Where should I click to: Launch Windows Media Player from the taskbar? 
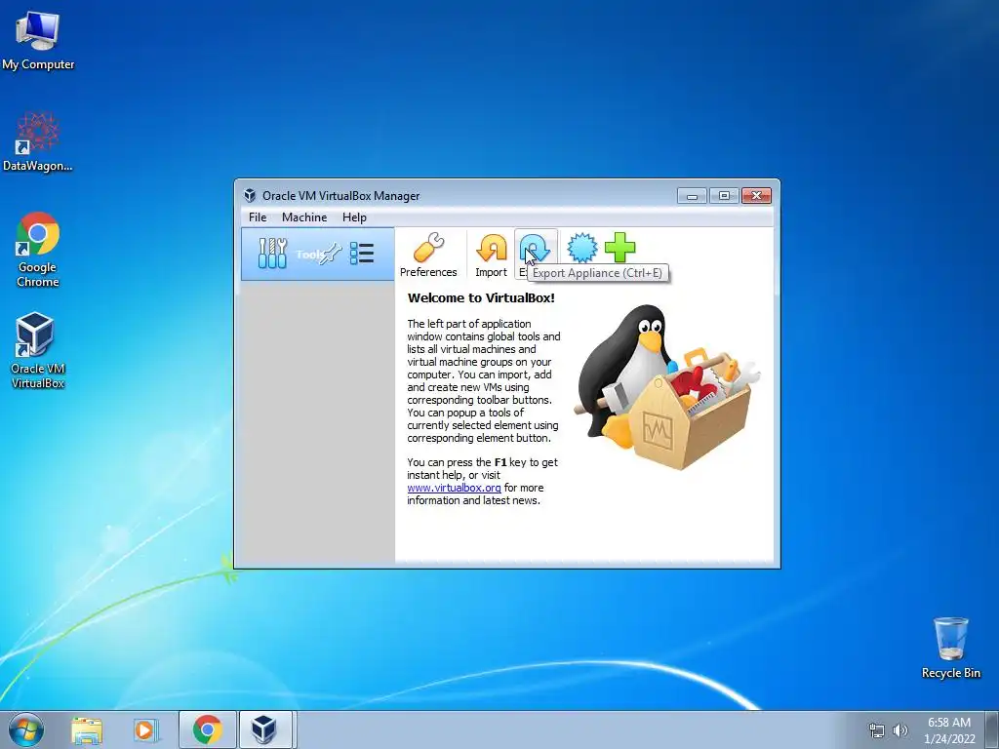145,729
